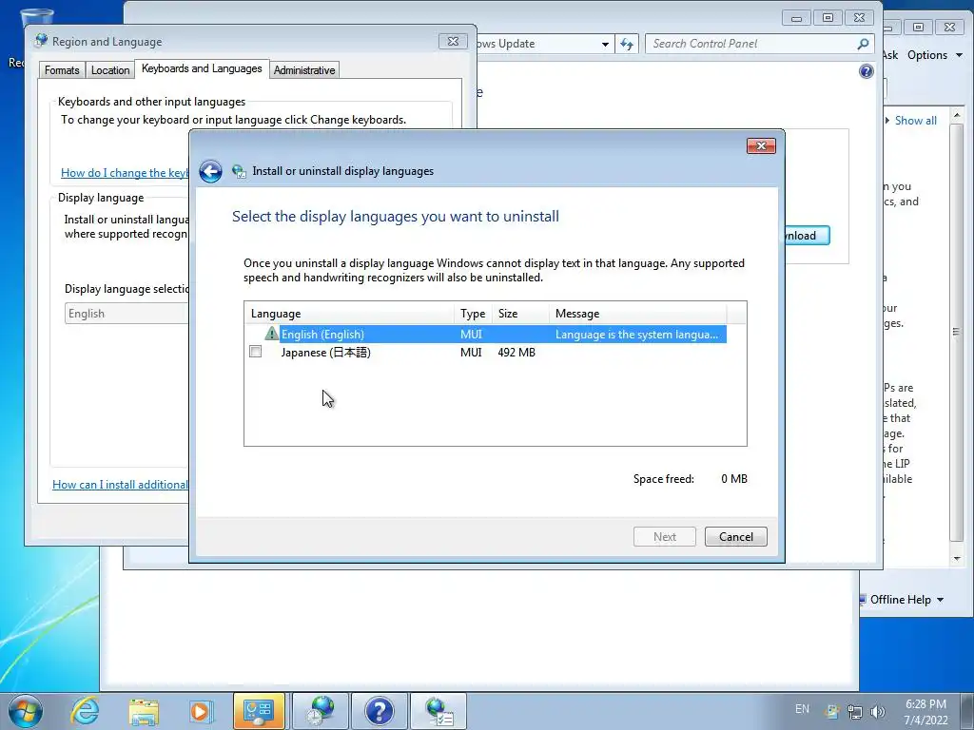Click the blue help icon in Control Panel
Image resolution: width=974 pixels, height=730 pixels.
(866, 71)
